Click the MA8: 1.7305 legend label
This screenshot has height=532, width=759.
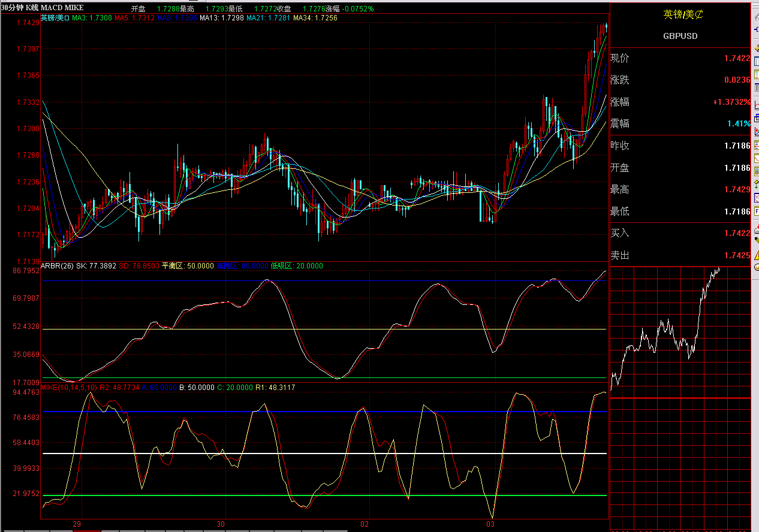click(177, 18)
